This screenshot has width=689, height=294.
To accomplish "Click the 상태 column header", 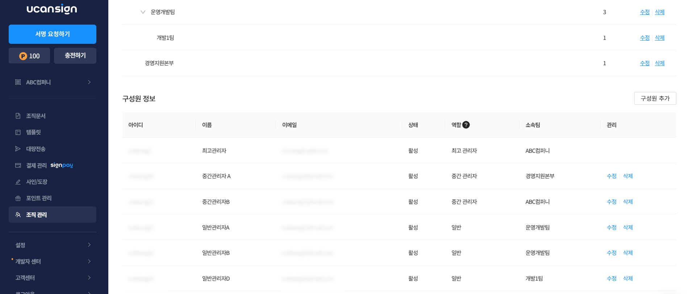I will pyautogui.click(x=413, y=125).
